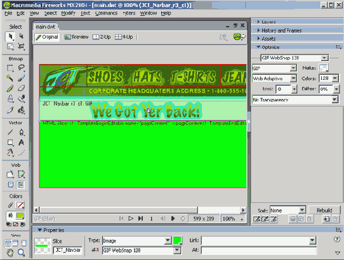Select the Hand tool
Screen dimensions: 344x260
10,252
